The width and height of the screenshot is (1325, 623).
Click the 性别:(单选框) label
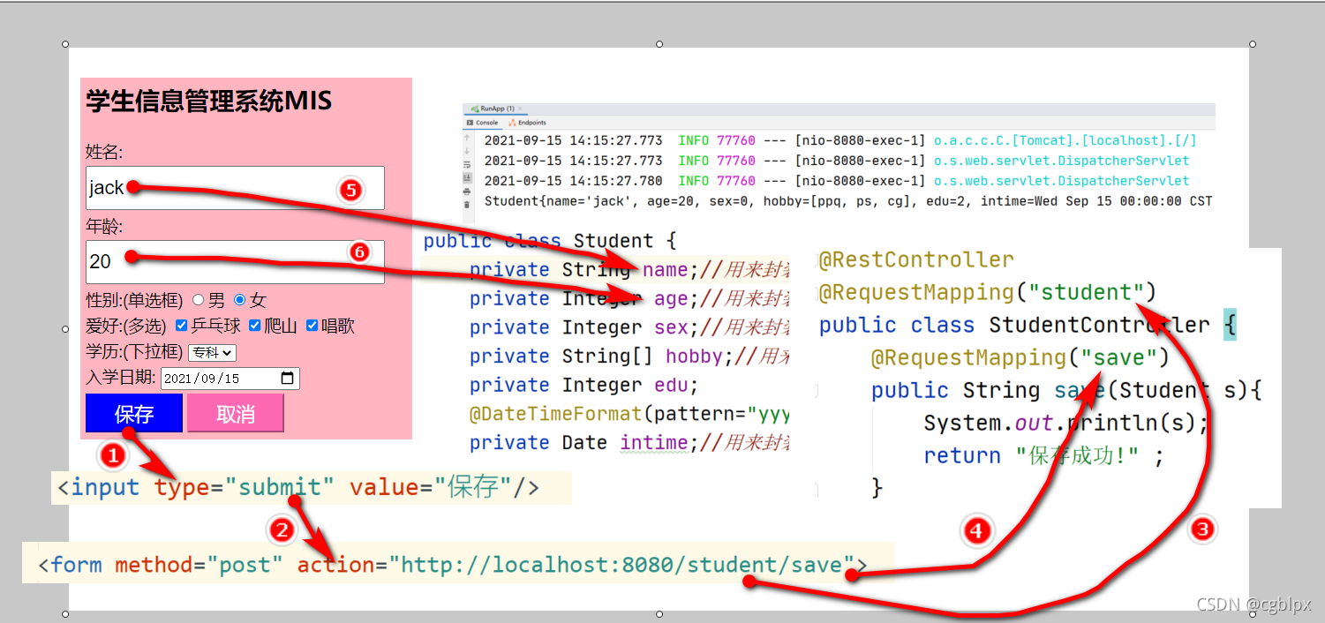click(x=134, y=300)
